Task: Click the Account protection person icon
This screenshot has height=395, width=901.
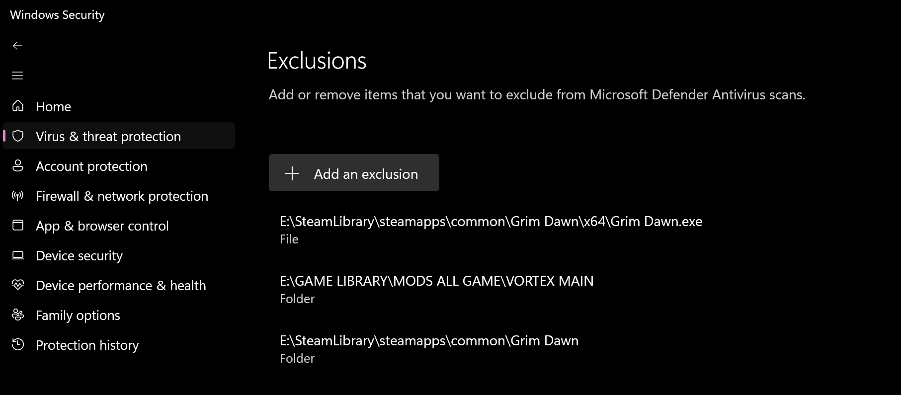Action: click(18, 165)
